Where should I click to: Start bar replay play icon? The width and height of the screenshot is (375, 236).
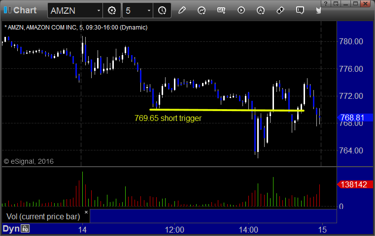pos(241,10)
